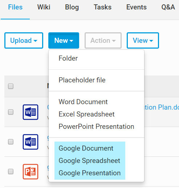The width and height of the screenshot is (179, 188).
Task: Open the Action dropdown
Action: [103, 40]
